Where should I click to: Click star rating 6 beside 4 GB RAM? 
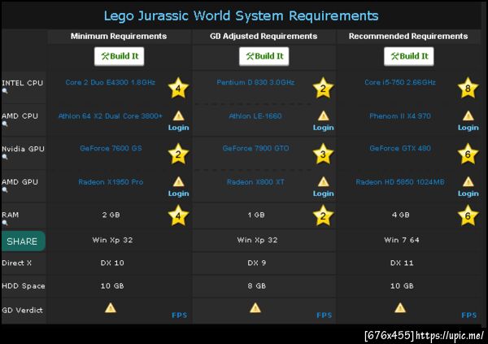[x=468, y=216]
